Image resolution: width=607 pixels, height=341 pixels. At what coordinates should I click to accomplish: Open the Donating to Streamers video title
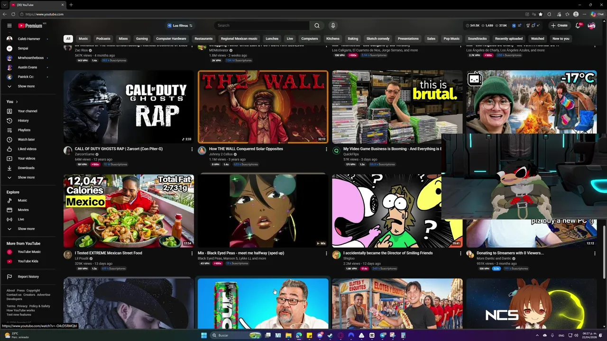[510, 253]
